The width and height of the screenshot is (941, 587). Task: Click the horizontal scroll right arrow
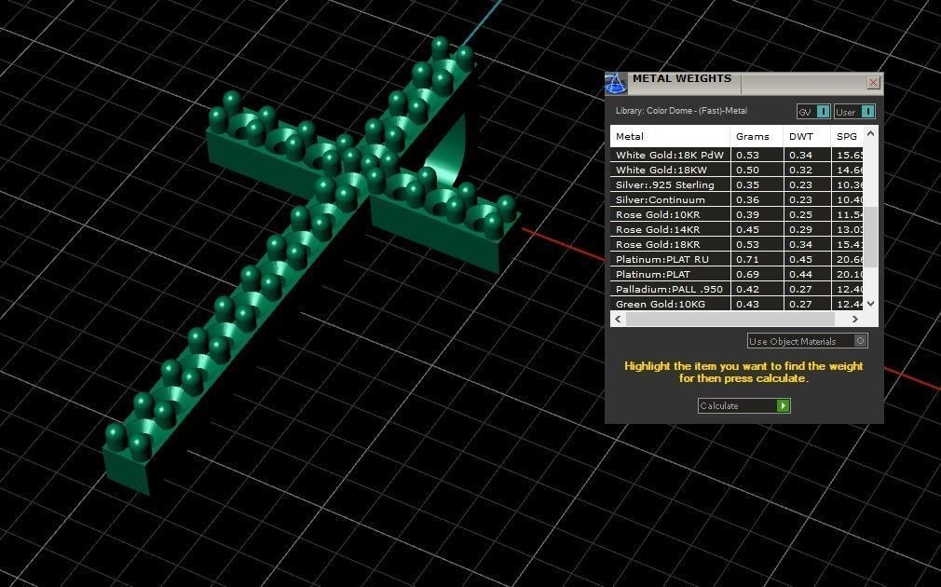(x=855, y=319)
